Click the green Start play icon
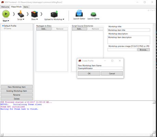Image resolution: width=157 pixels, height=137 pixels. (6, 14)
